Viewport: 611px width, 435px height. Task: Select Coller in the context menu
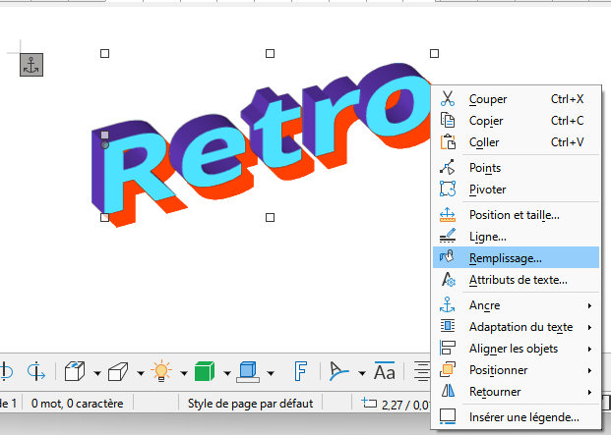516,142
